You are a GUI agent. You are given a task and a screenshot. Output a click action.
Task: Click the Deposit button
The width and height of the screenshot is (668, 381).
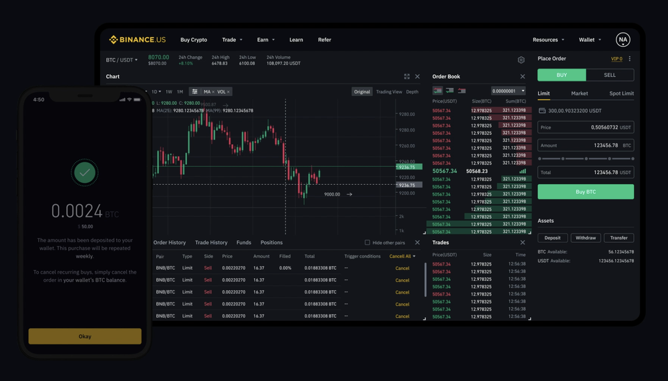coord(552,238)
